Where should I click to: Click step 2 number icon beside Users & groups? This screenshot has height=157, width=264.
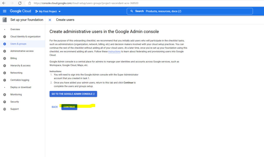[5, 44]
